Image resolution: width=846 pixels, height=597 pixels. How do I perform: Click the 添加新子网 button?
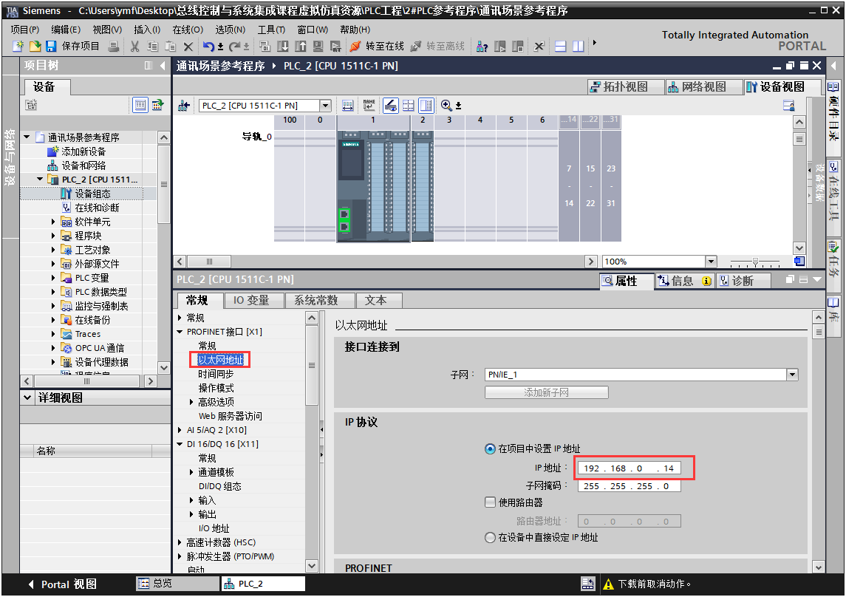point(547,392)
